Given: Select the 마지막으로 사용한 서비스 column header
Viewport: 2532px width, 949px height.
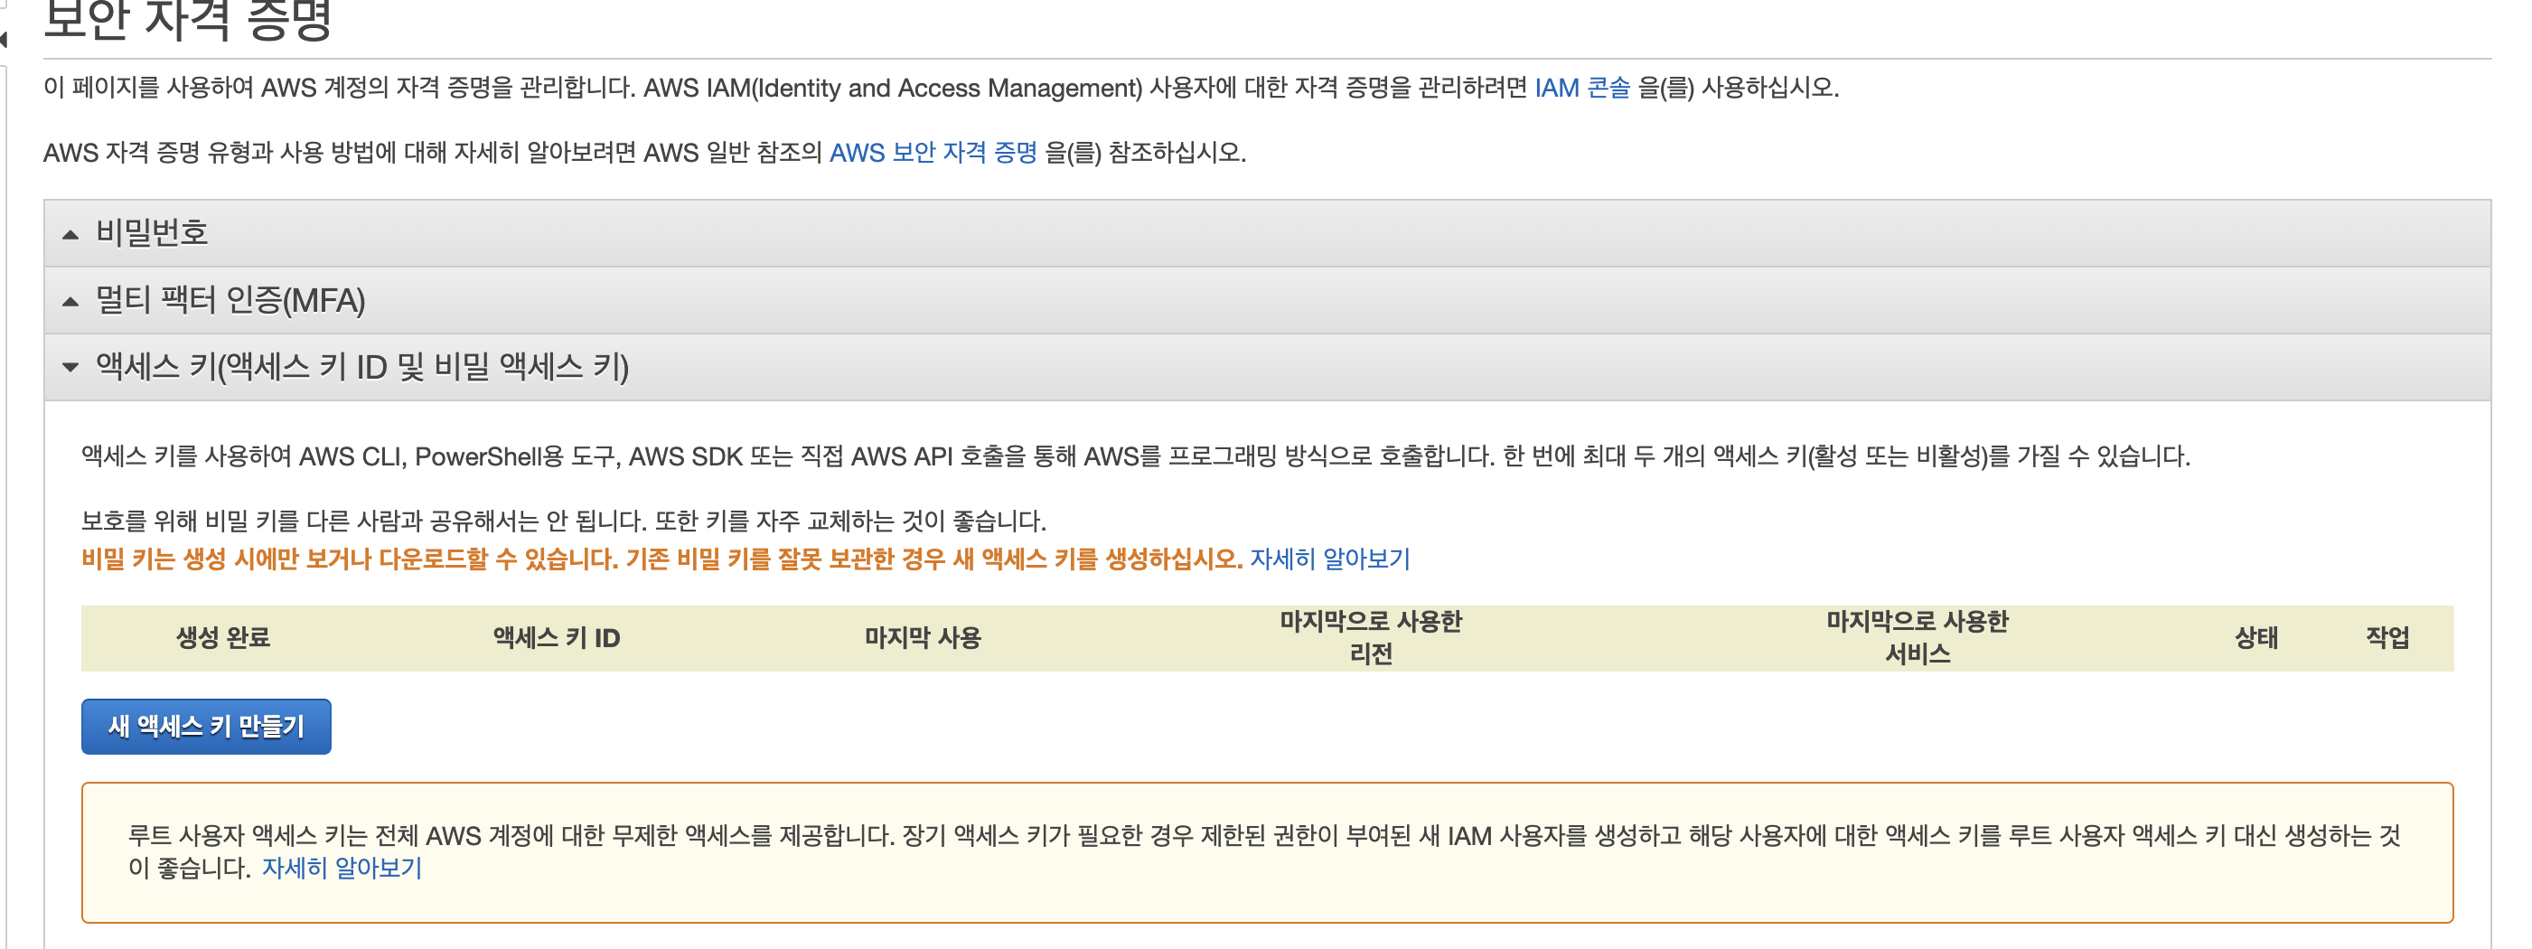Looking at the screenshot, I should click(x=1917, y=637).
